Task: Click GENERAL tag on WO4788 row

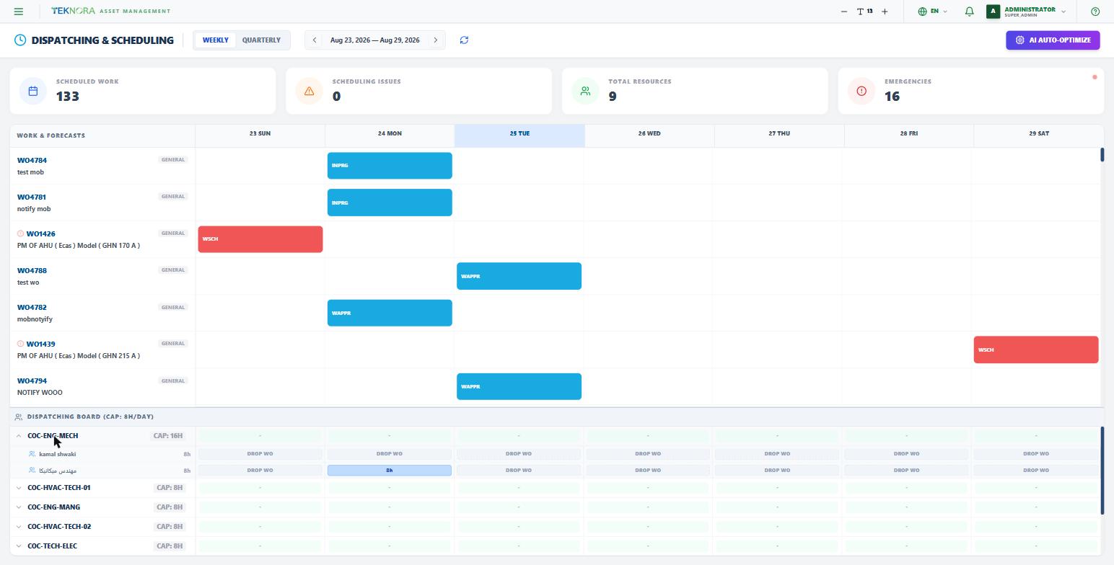Action: click(173, 270)
